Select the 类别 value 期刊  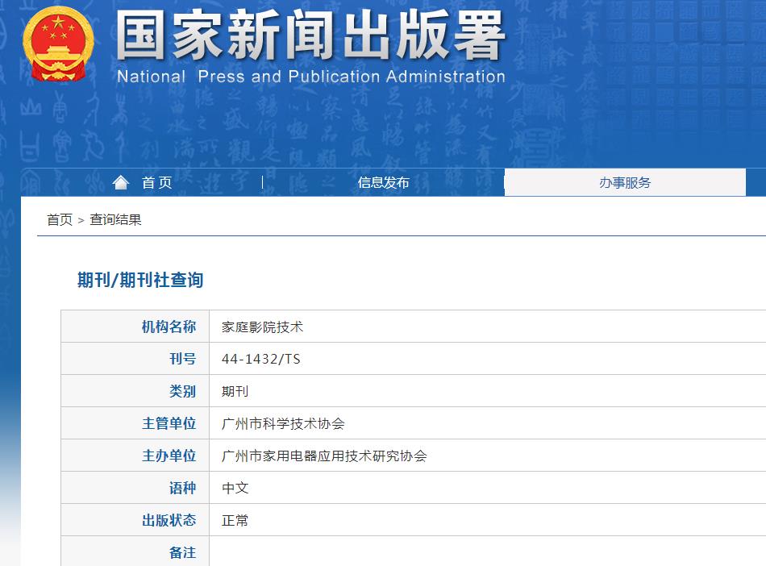[x=235, y=390]
